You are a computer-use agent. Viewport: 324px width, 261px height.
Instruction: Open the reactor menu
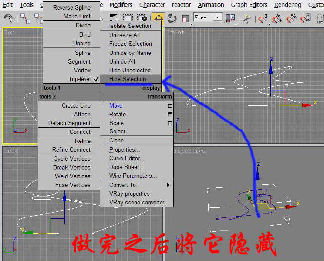pos(181,5)
